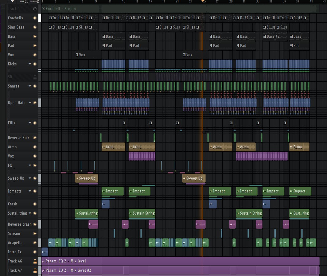Collapse the Open Hats track group
327x276 pixels.
click(30, 103)
